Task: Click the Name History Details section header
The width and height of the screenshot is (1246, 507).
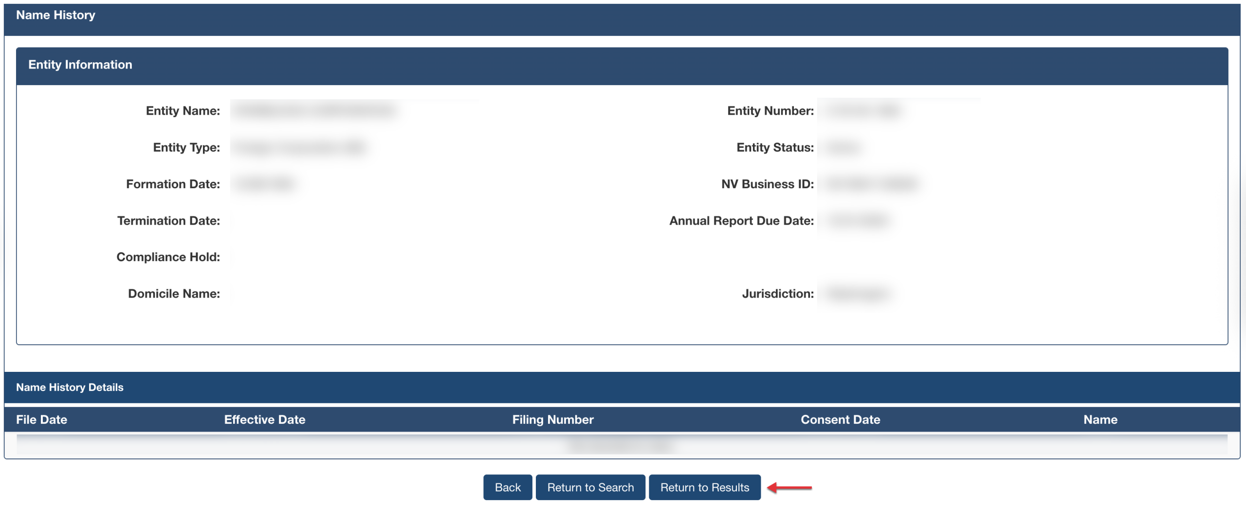Action: coord(70,387)
